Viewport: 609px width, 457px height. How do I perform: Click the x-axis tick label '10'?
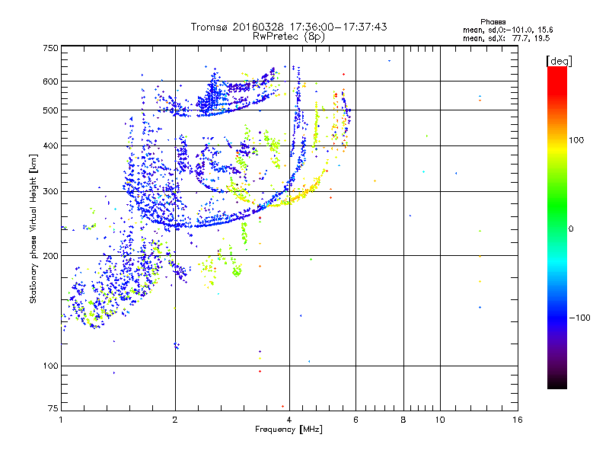pyautogui.click(x=440, y=420)
